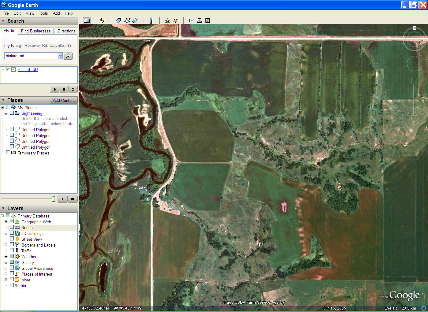Open the Add menu
428x312 pixels.
pos(56,13)
